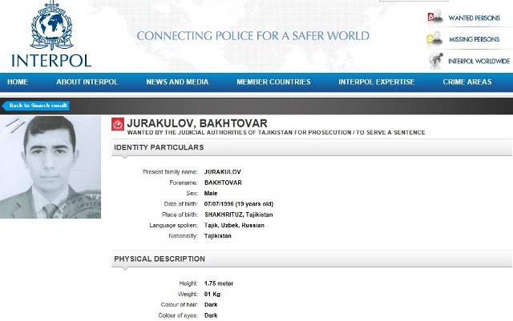Open NEWS AND MEDIA menu

[x=177, y=82]
